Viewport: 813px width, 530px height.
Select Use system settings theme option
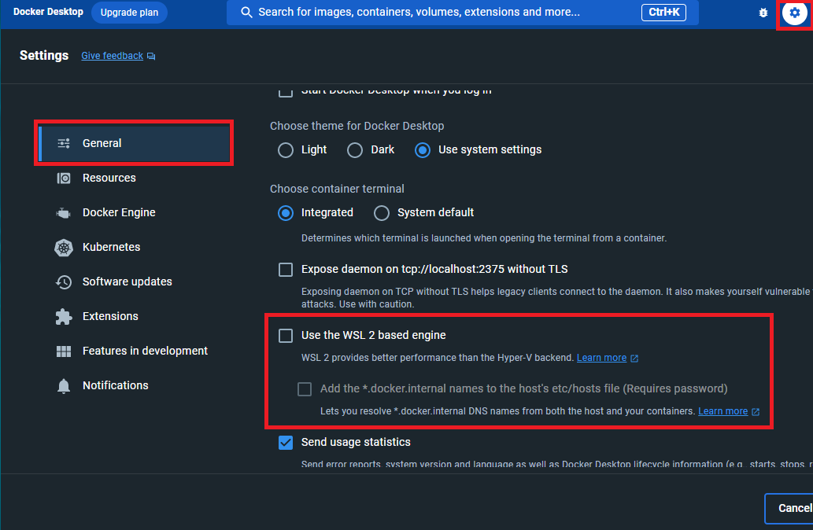[423, 150]
